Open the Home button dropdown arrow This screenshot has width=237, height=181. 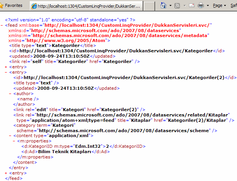point(170,6)
